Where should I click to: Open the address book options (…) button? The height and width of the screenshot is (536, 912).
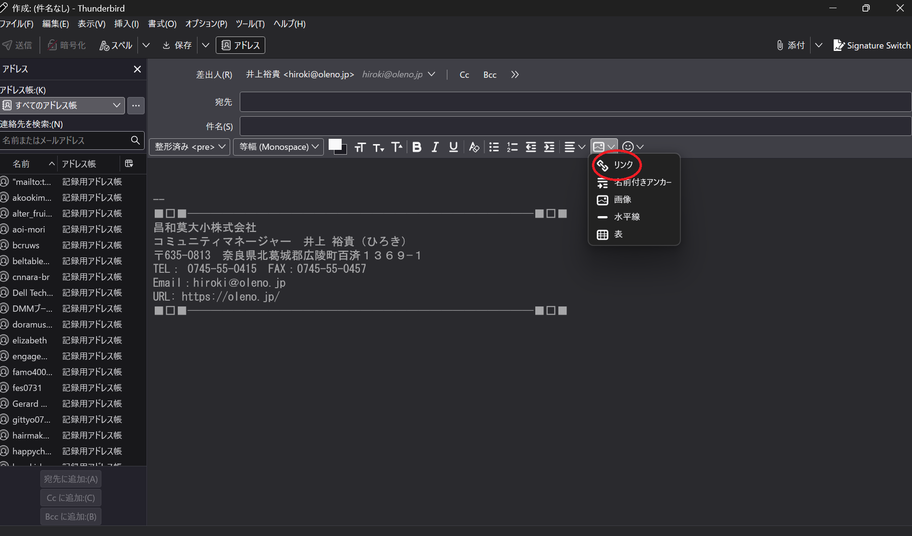(x=136, y=106)
